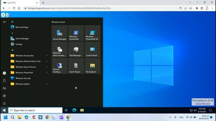Click the AppOnFly settings gear icon
Image resolution: width=216 pixels, height=121 pixels.
click(x=3, y=15)
